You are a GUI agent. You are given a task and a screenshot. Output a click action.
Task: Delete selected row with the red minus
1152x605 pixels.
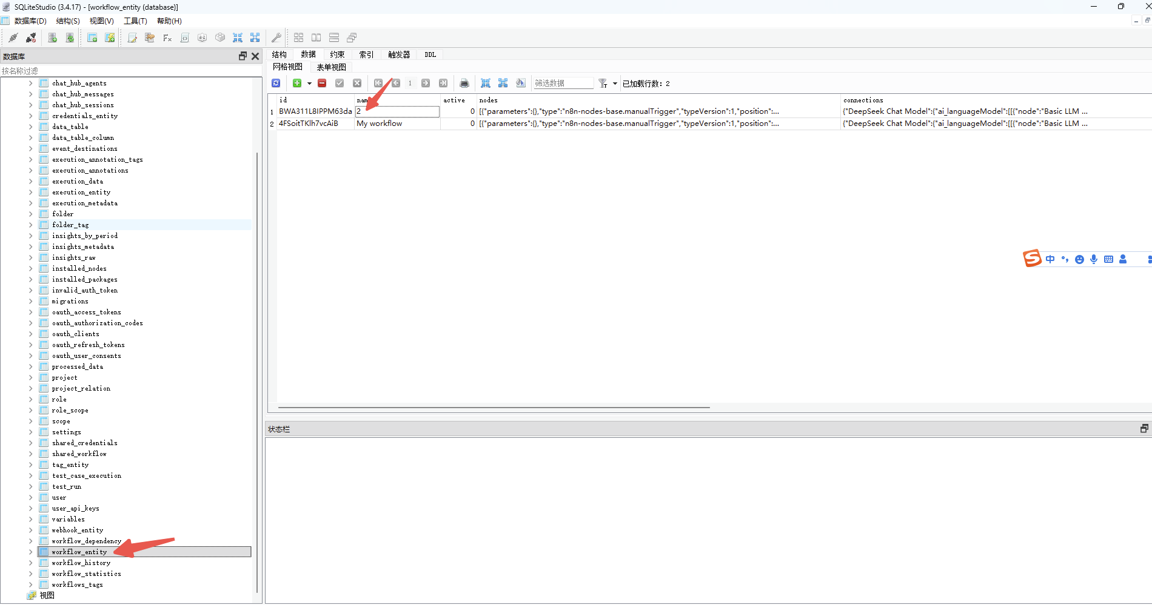(x=322, y=83)
